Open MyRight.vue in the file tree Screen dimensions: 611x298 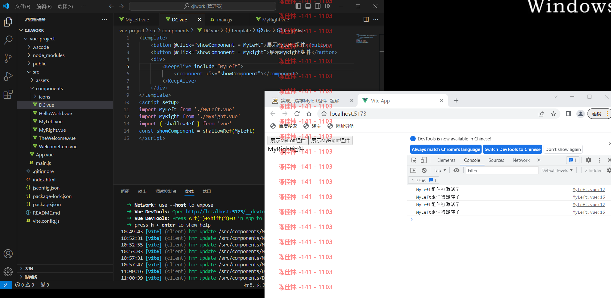[52, 130]
